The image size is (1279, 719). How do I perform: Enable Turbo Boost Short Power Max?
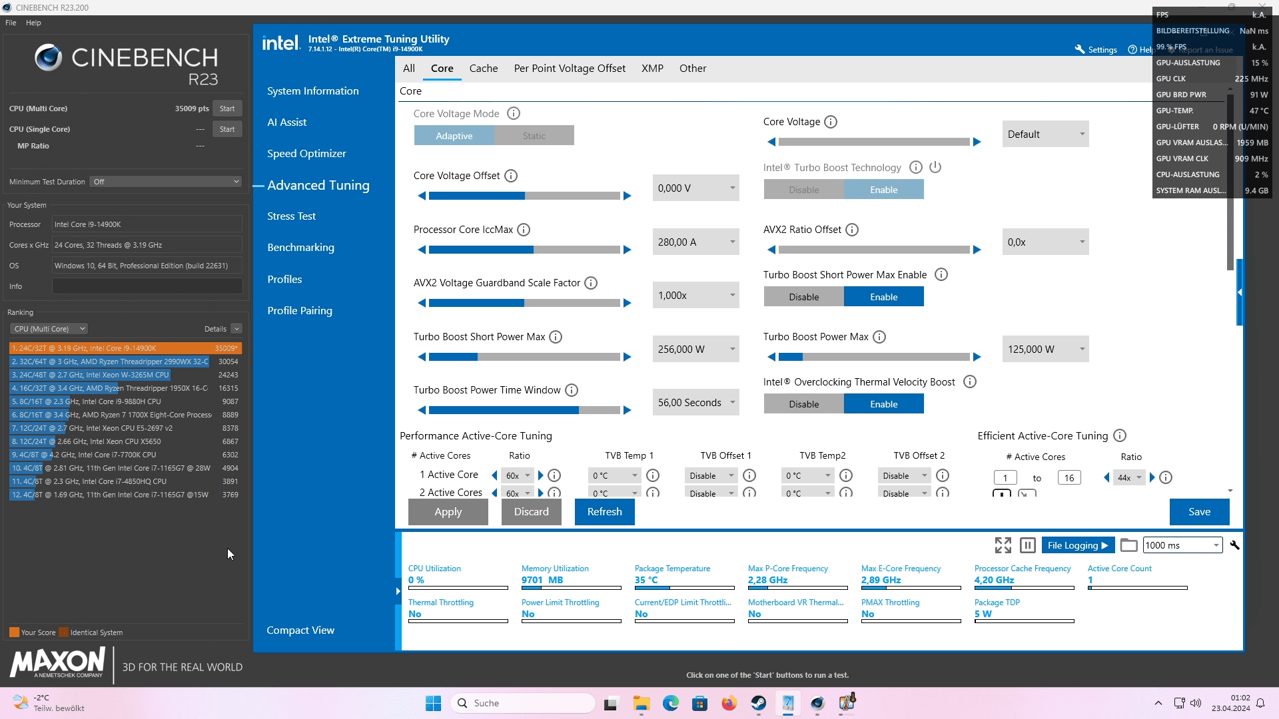tap(884, 297)
